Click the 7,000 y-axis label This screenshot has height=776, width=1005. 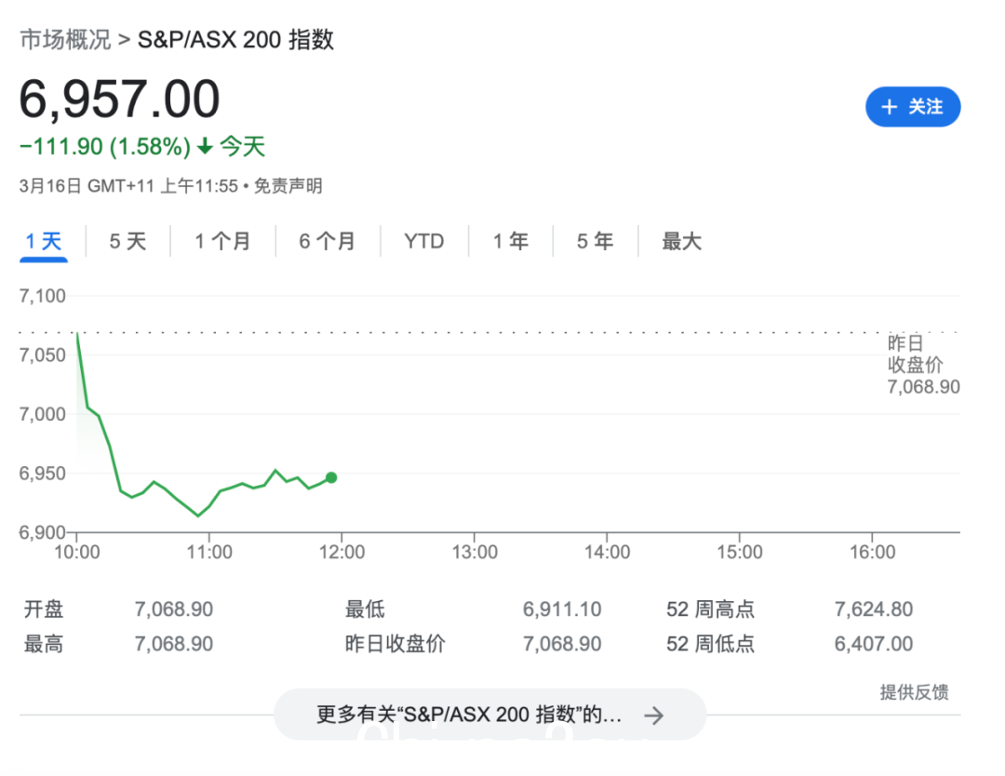(42, 414)
